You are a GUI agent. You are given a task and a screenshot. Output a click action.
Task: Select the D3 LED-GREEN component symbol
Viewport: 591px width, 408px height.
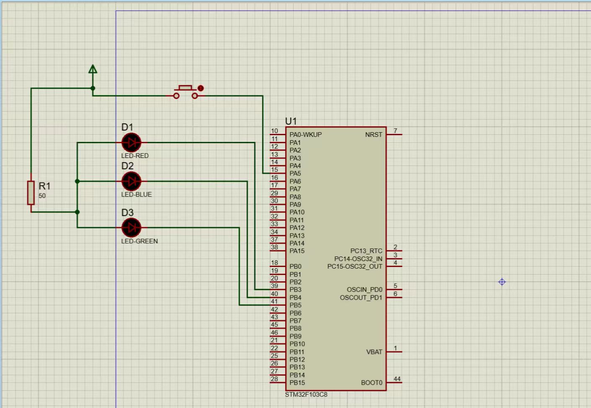click(x=131, y=228)
